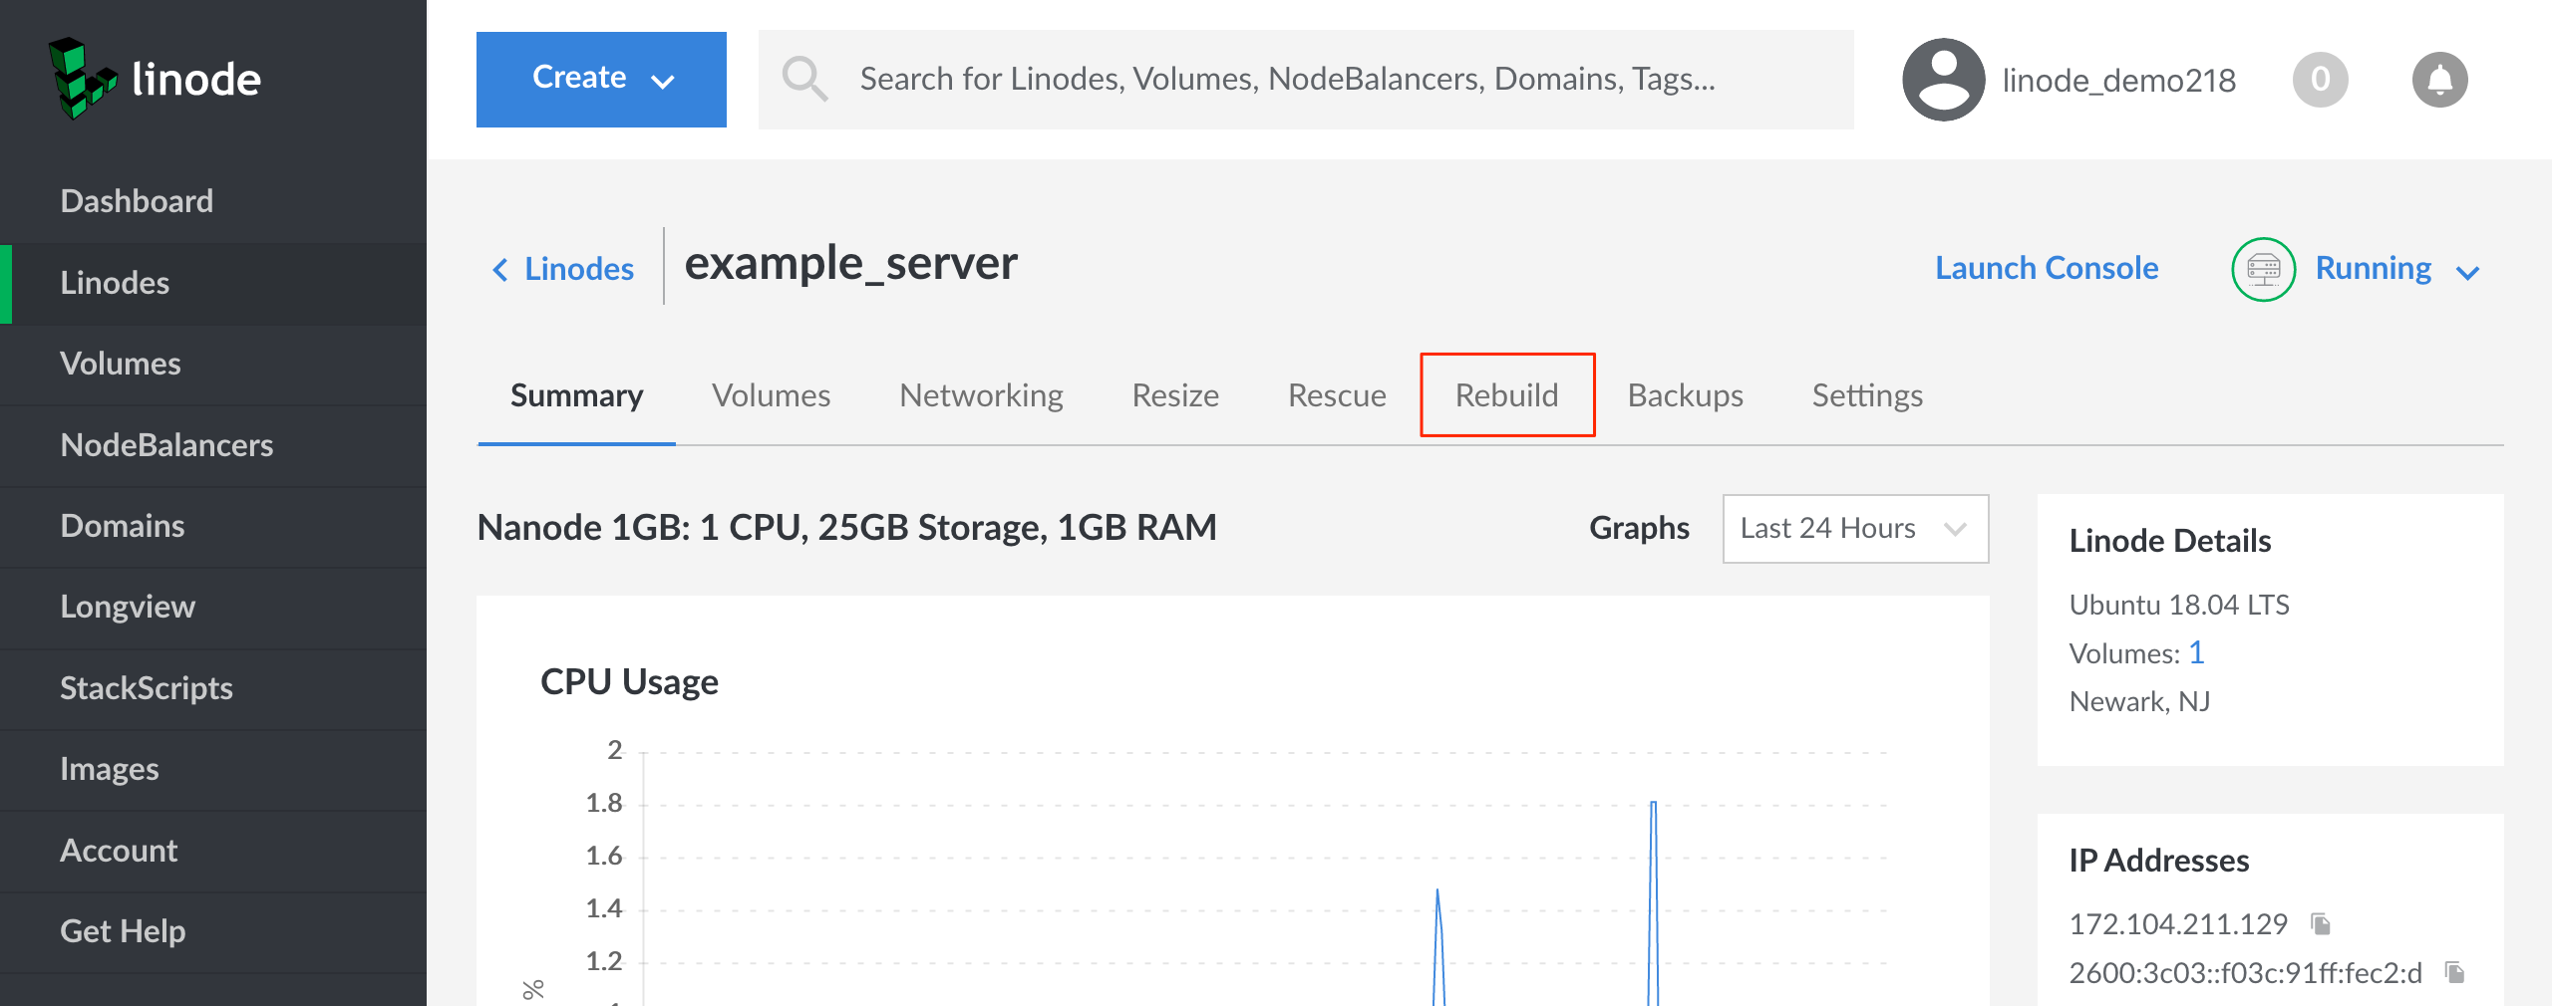Switch to the Rebuild tab
This screenshot has height=1006, width=2552.
(x=1506, y=395)
